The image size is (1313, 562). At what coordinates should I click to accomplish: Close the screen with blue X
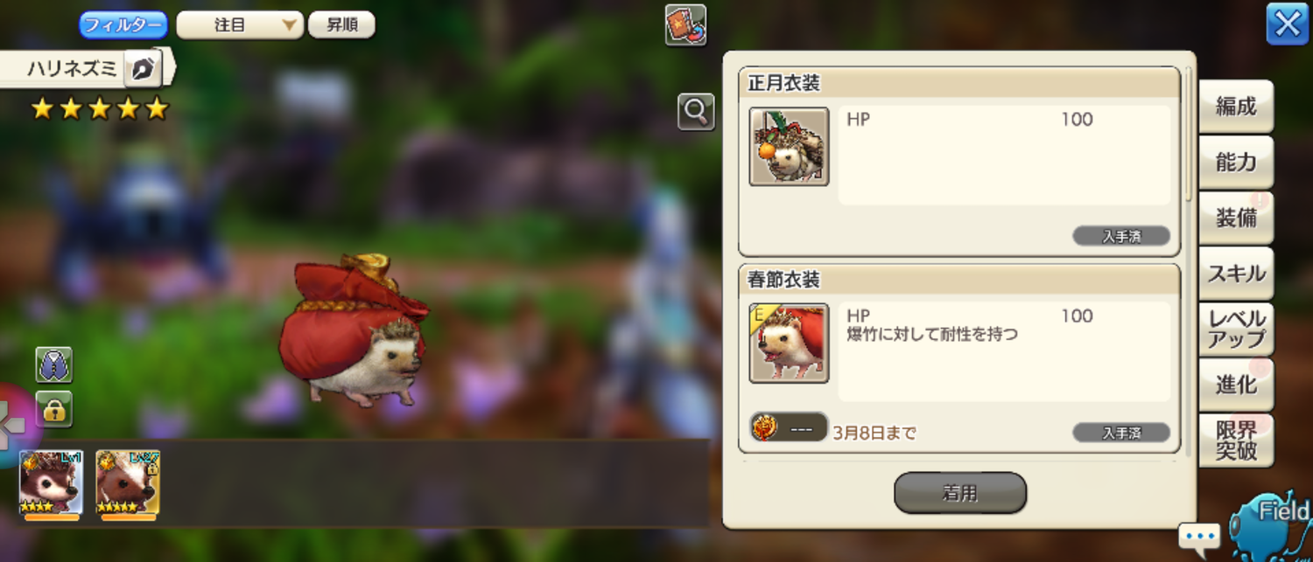click(x=1288, y=24)
